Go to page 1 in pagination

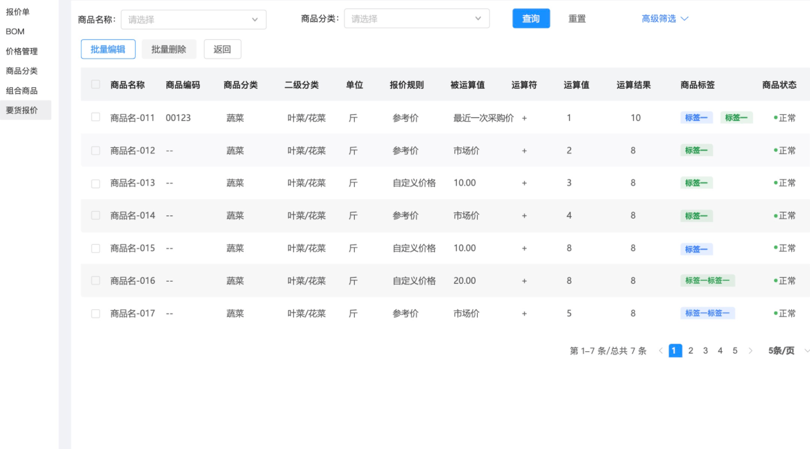675,351
